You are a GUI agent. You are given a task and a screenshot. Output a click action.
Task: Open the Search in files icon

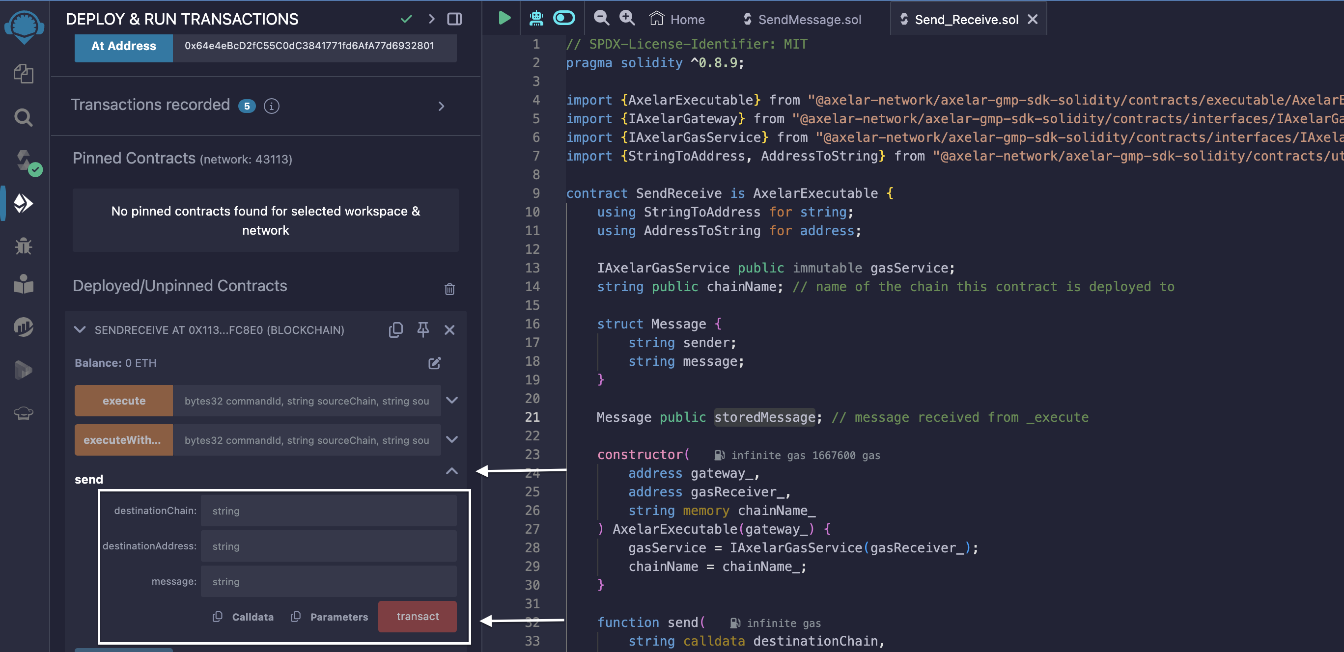[x=24, y=118]
